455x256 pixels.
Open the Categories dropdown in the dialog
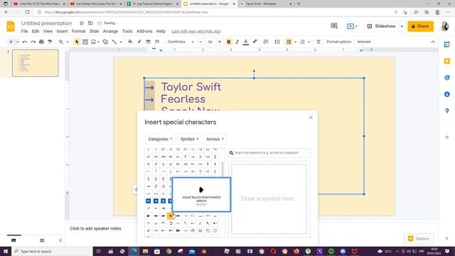[x=160, y=139]
